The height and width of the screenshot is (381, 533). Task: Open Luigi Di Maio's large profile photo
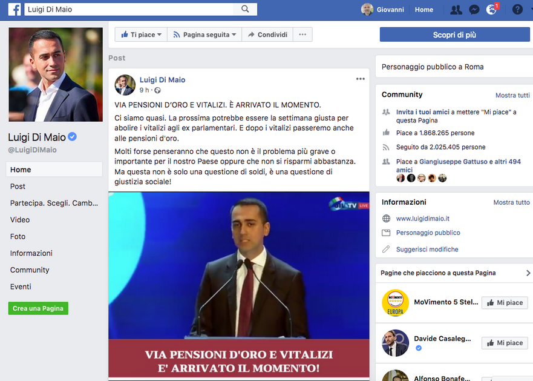[x=56, y=75]
